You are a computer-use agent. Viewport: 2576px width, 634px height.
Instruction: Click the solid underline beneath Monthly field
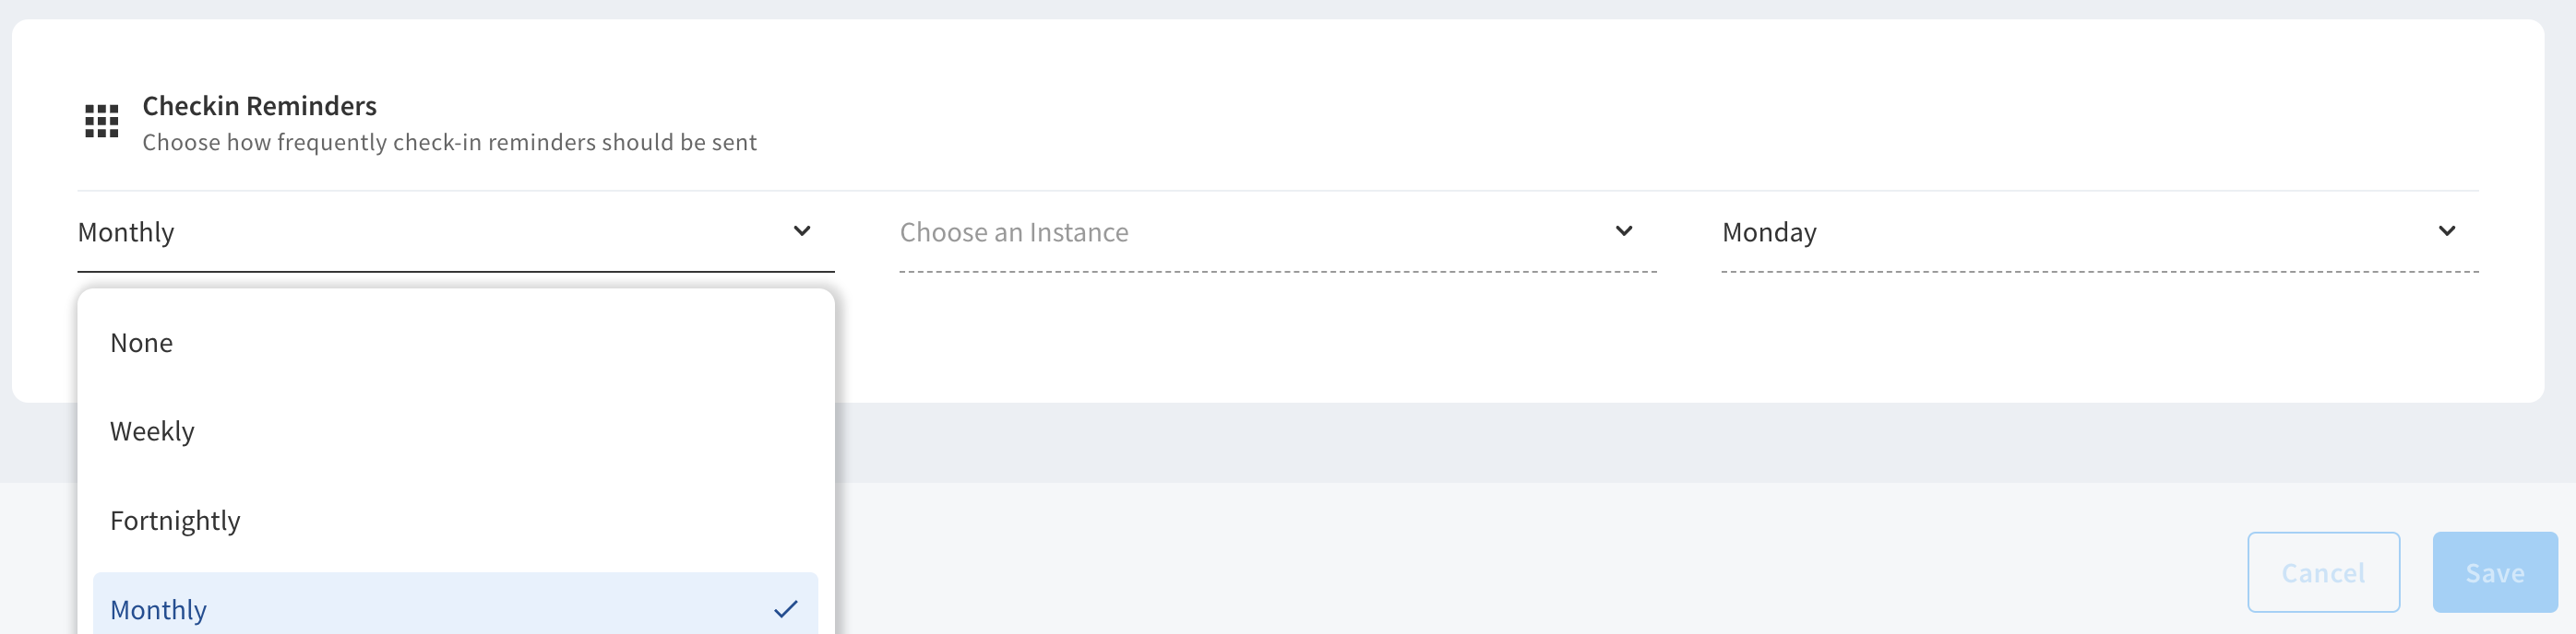456,271
